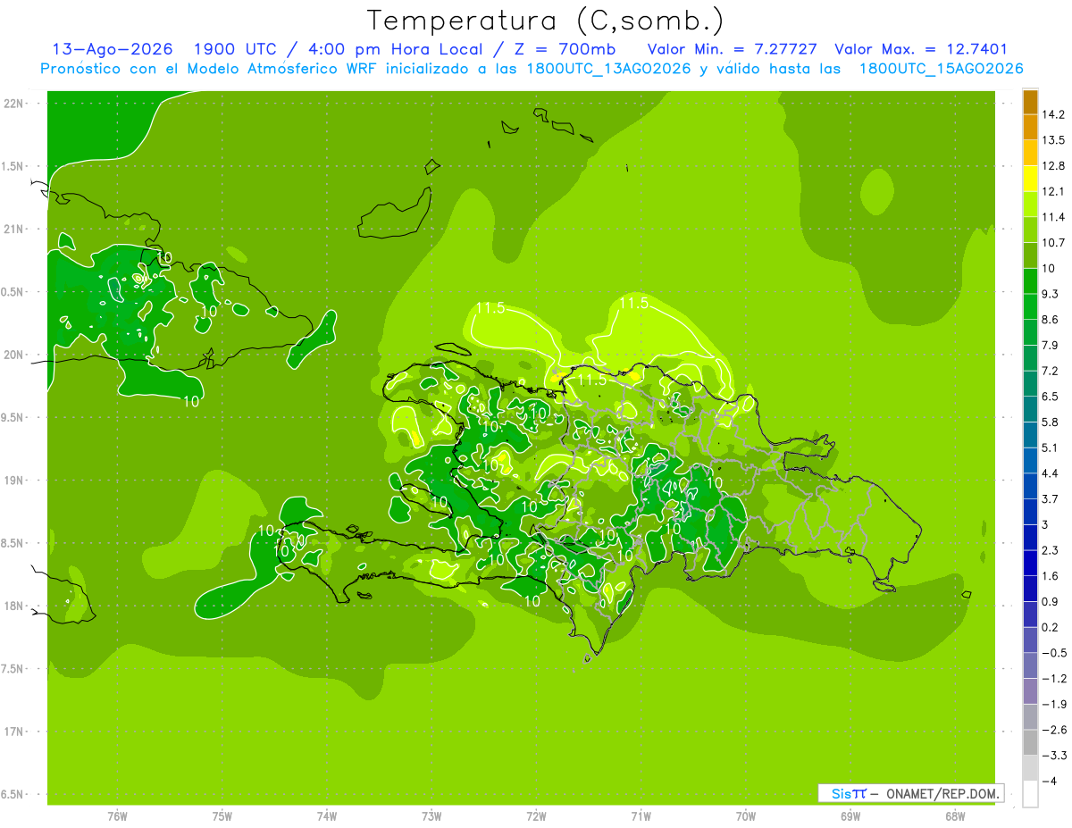Click the '14.2' color bar label

(1053, 114)
